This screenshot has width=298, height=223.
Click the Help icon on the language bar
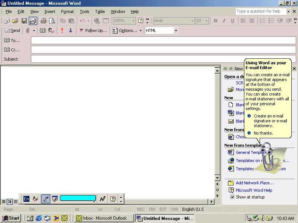[x=113, y=199]
